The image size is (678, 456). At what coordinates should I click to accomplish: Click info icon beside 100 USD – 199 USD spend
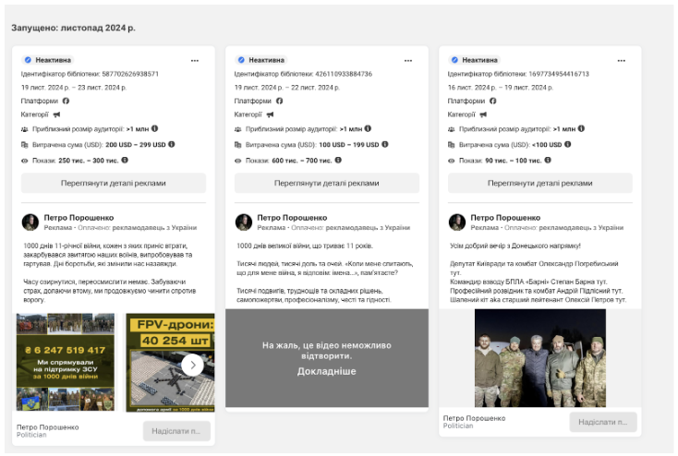coord(386,144)
